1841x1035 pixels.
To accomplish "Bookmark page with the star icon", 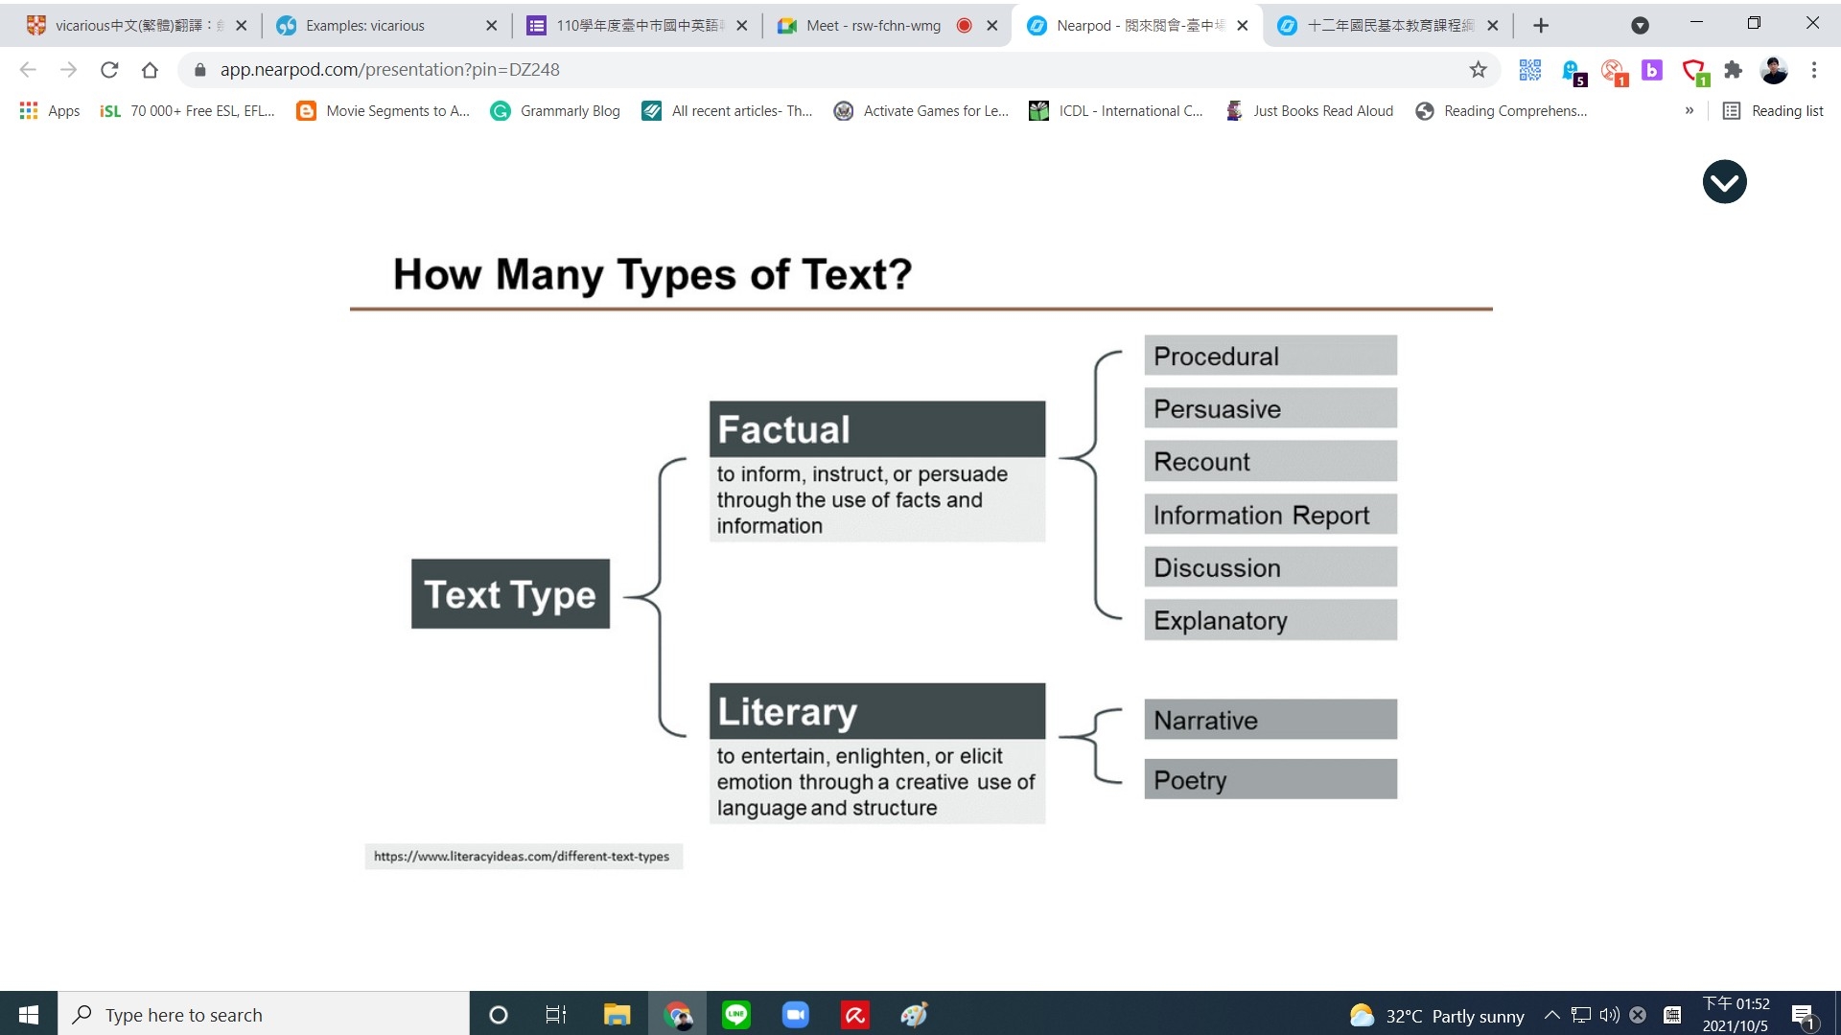I will (1478, 69).
